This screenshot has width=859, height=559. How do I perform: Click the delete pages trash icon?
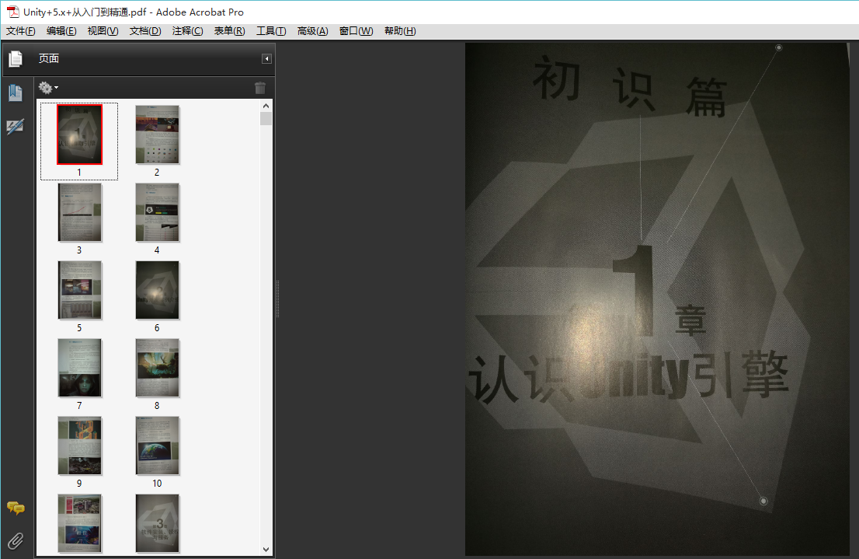(260, 88)
